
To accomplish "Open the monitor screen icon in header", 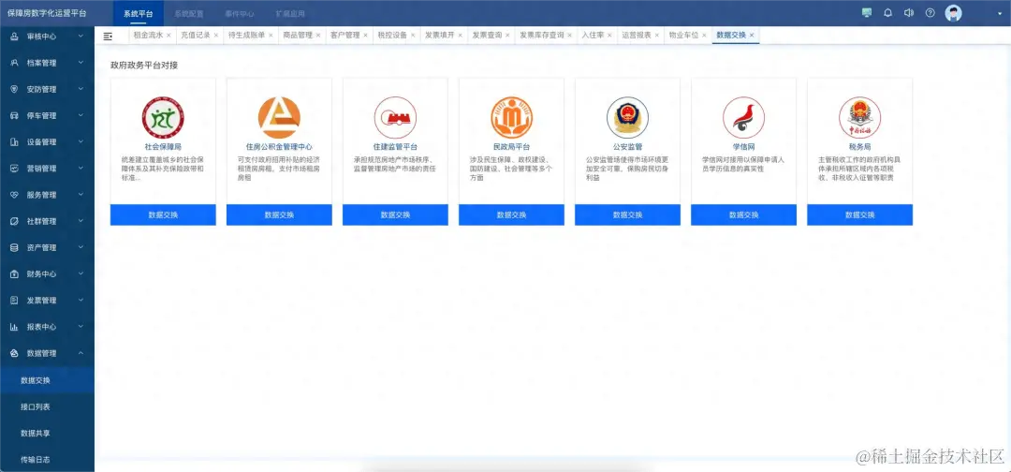I will pyautogui.click(x=867, y=12).
